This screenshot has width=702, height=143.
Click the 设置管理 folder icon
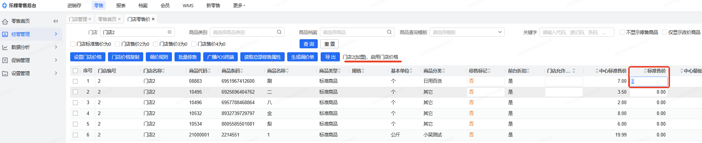point(5,73)
